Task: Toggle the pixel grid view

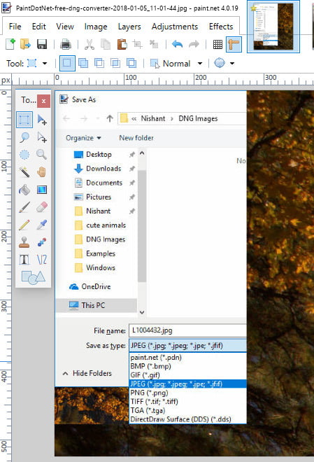Action: [x=217, y=45]
